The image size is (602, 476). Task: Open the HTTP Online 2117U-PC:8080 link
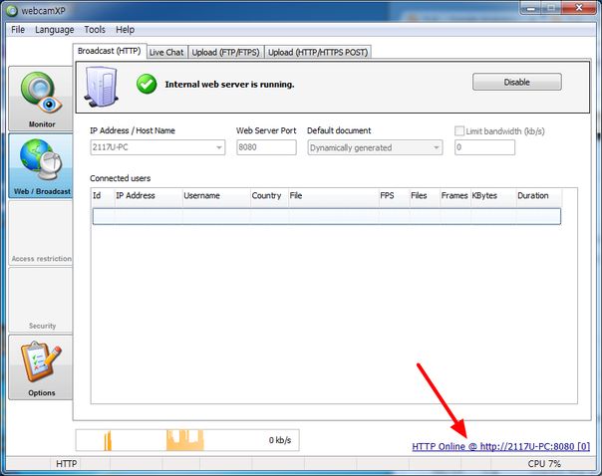click(500, 446)
